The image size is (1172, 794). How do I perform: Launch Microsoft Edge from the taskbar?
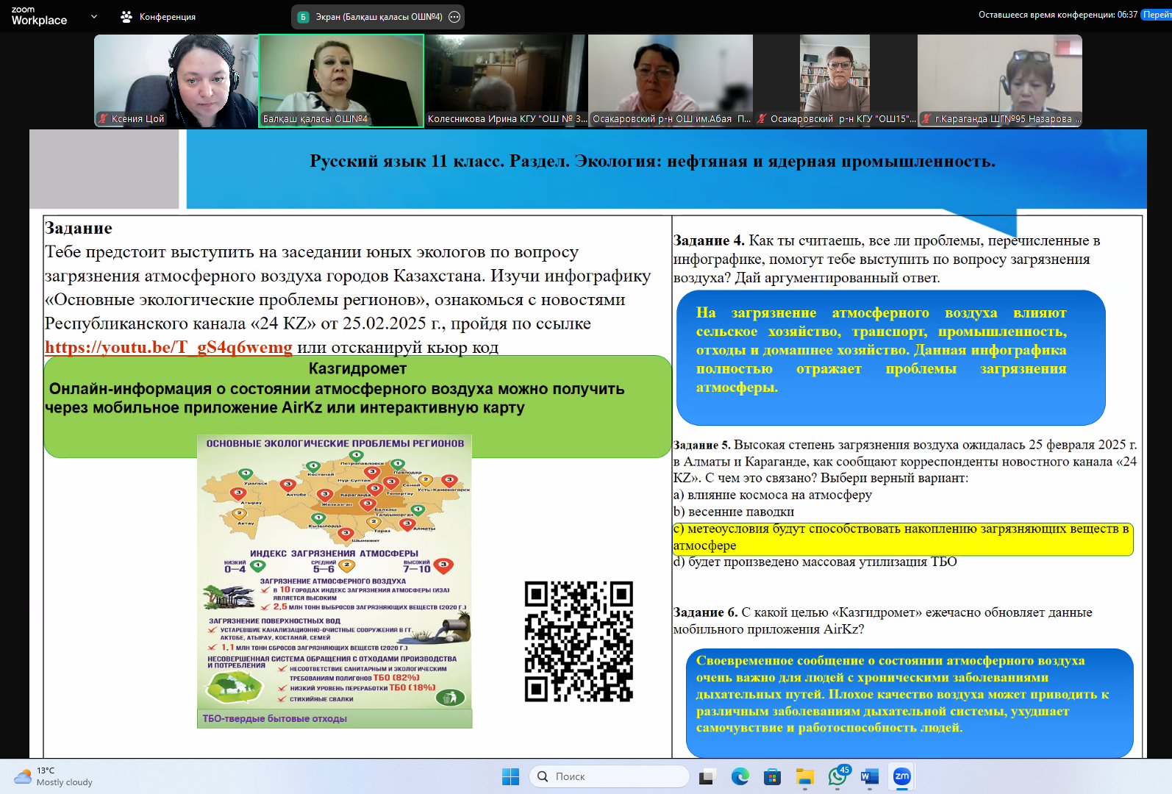(740, 776)
